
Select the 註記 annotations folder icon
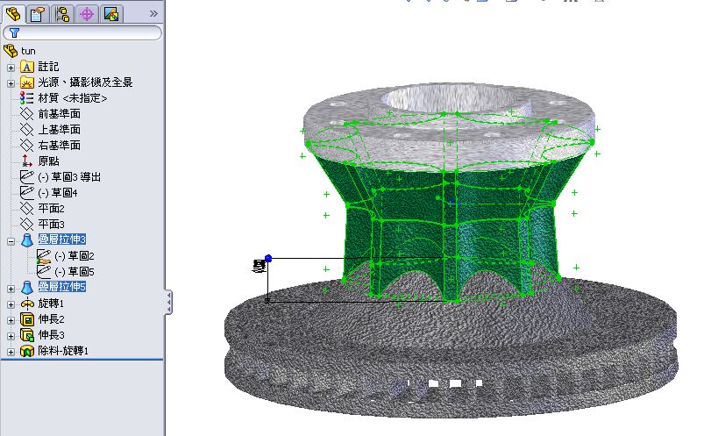[27, 67]
